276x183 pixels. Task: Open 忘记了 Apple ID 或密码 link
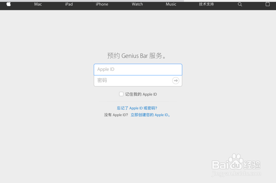point(137,108)
